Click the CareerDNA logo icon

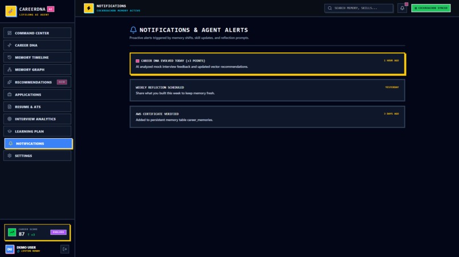point(11,11)
